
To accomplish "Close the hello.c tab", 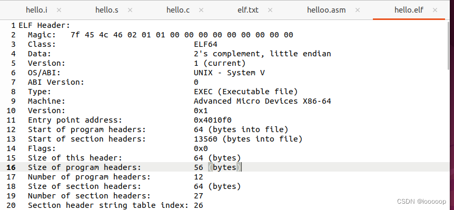I will pos(201,10).
